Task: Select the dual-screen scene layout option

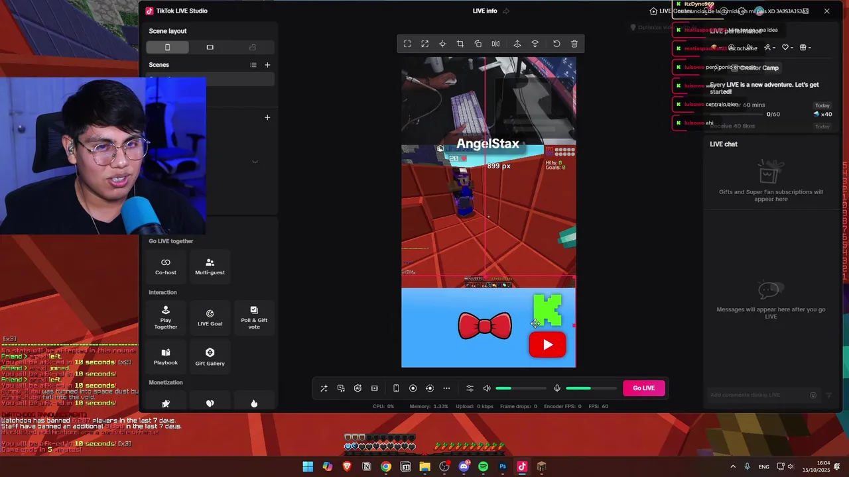Action: click(x=253, y=47)
